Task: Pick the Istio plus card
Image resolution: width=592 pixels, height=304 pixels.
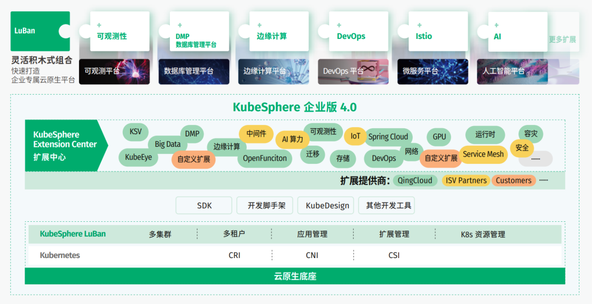Action: pyautogui.click(x=439, y=31)
